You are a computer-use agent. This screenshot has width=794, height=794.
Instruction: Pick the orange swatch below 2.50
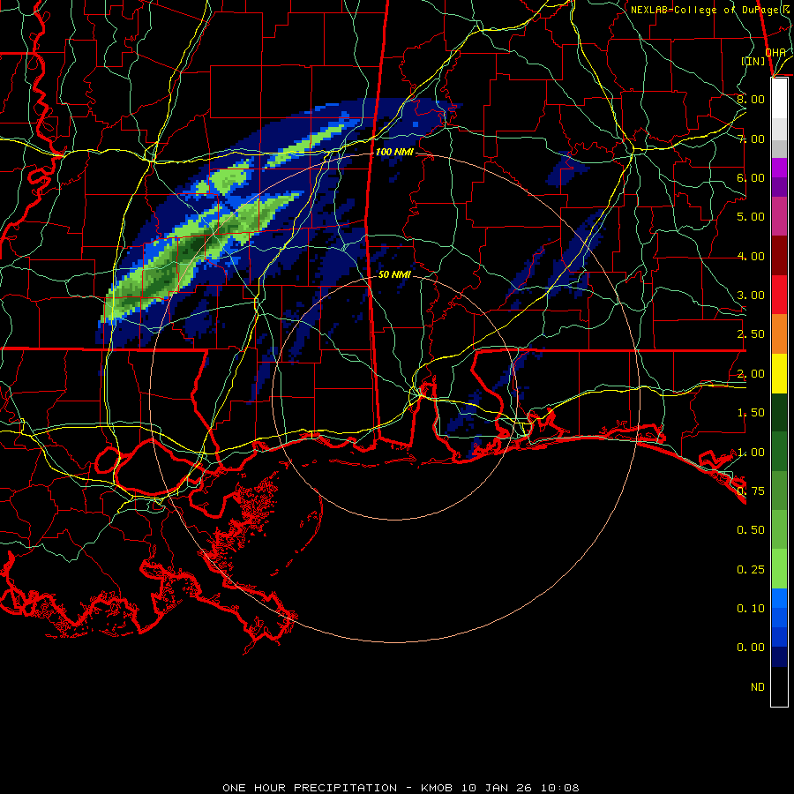(779, 334)
